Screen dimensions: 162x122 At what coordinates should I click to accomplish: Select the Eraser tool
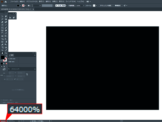click(6, 30)
